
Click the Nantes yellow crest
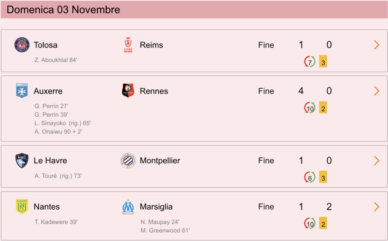pyautogui.click(x=22, y=207)
